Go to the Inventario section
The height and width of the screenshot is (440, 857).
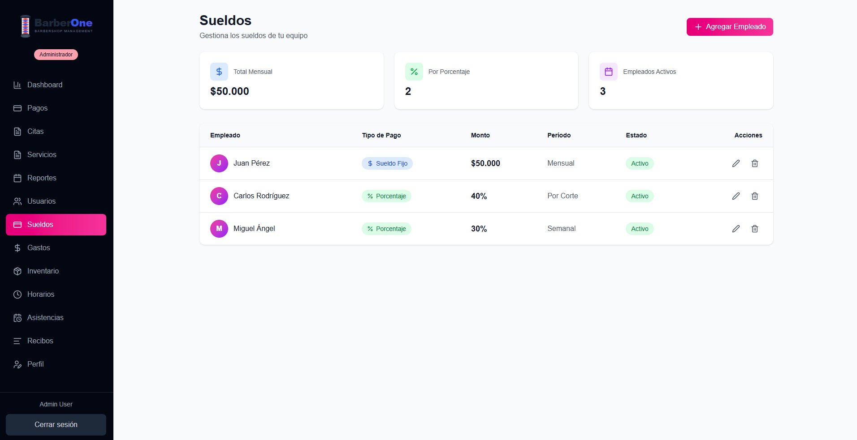coord(43,271)
